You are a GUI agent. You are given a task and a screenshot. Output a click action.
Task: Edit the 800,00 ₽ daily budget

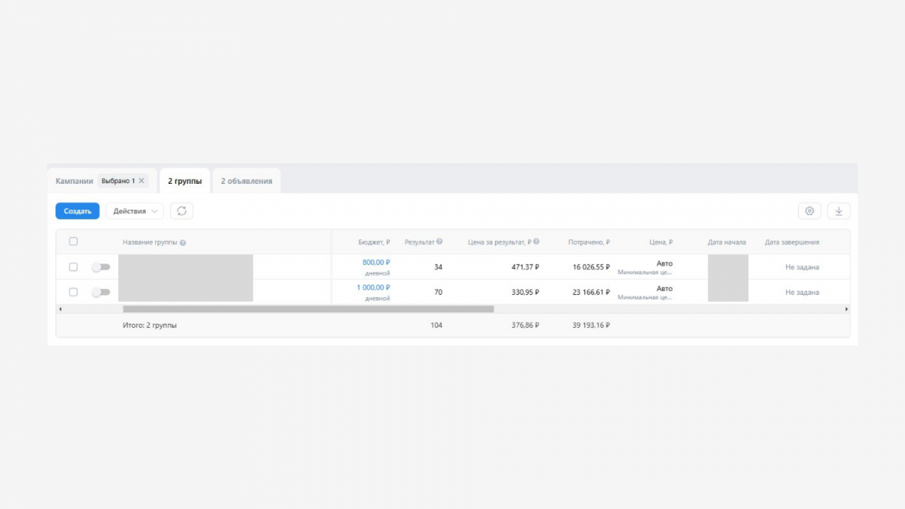[376, 262]
